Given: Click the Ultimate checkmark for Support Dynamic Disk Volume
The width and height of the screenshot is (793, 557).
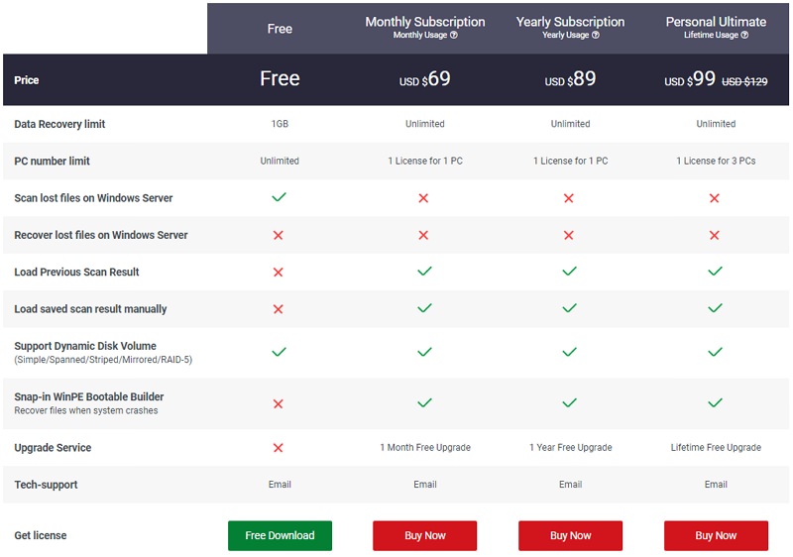Looking at the screenshot, I should point(715,352).
